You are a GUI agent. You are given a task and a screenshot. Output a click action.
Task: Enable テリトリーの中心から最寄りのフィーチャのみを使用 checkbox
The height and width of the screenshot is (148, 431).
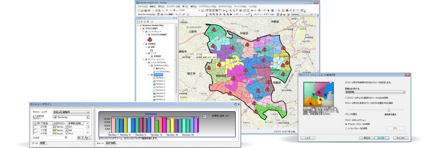click(x=346, y=97)
